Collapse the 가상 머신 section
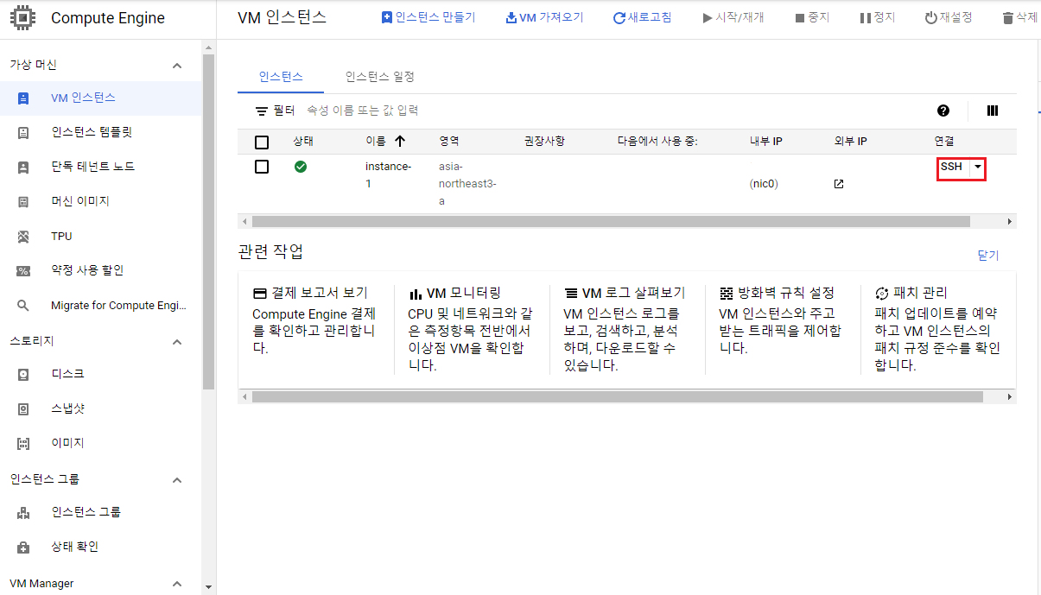 177,66
